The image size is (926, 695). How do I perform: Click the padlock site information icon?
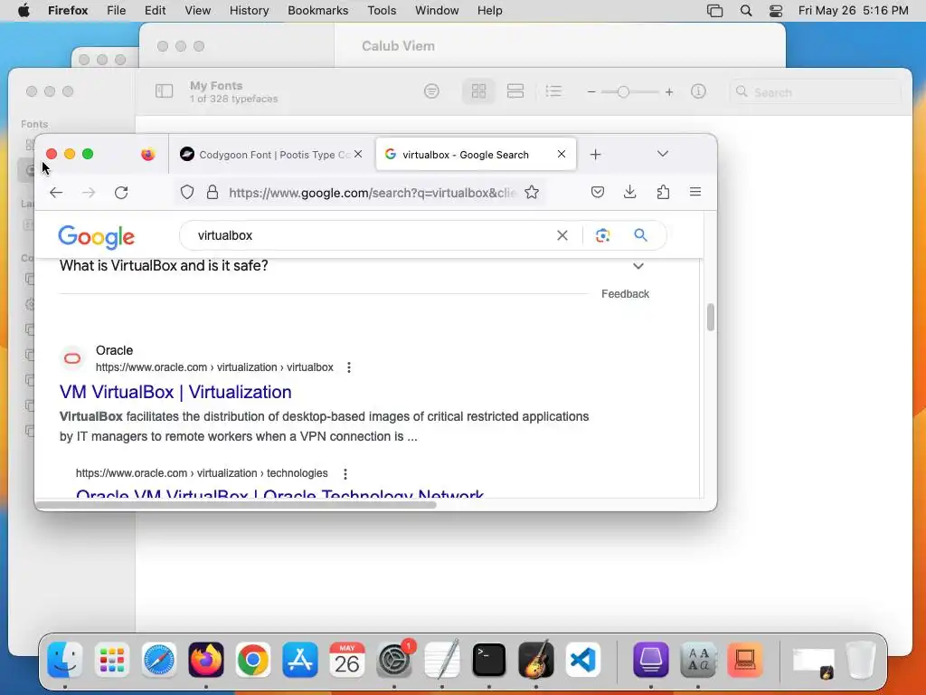pyautogui.click(x=212, y=192)
